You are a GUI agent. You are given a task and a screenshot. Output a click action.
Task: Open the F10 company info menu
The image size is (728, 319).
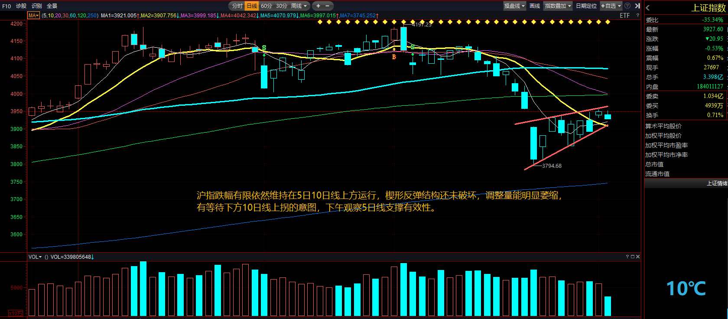[x=6, y=6]
